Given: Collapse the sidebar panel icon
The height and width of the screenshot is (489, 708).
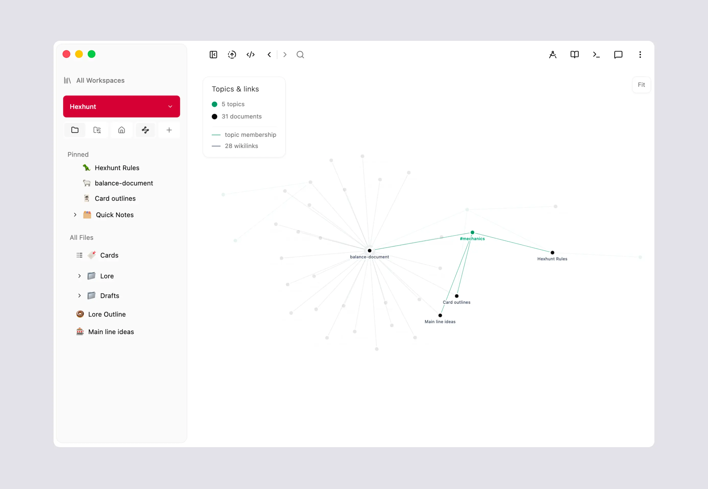Looking at the screenshot, I should tap(213, 55).
